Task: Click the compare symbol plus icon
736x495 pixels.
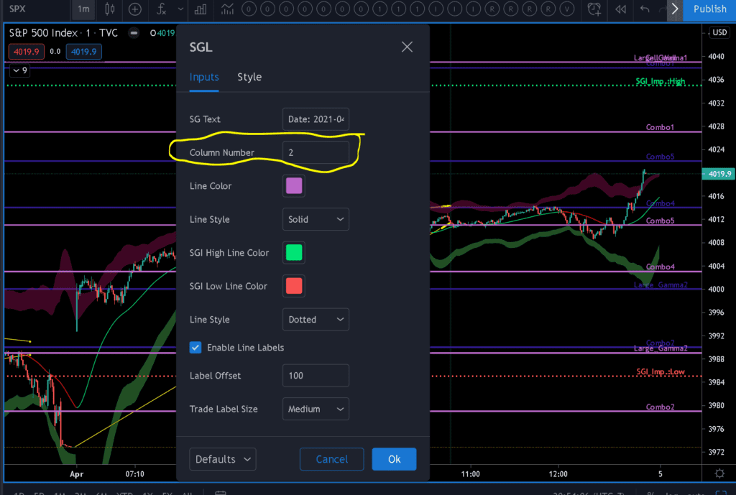Action: (x=135, y=9)
